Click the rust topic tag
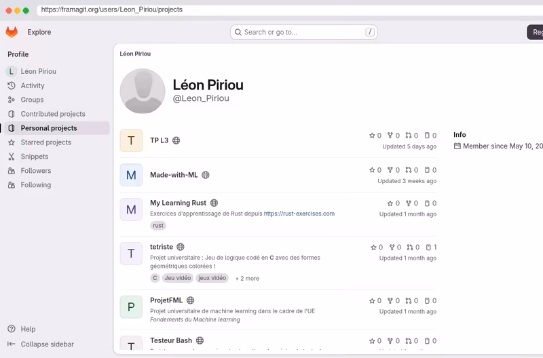Viewport: 543px width, 358px height. 158,226
